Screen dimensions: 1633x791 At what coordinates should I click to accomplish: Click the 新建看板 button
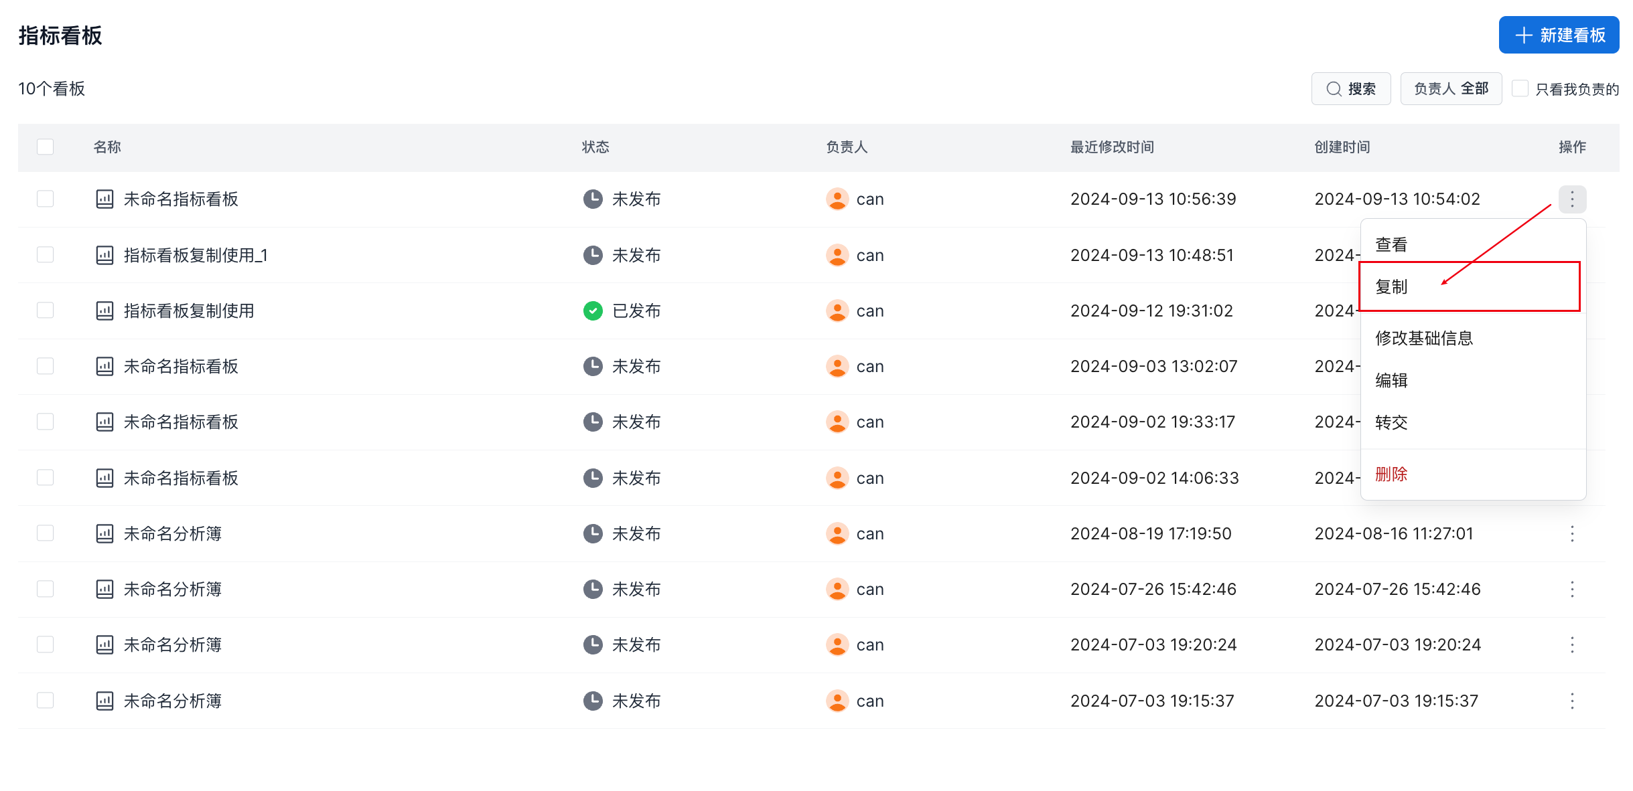tap(1558, 35)
